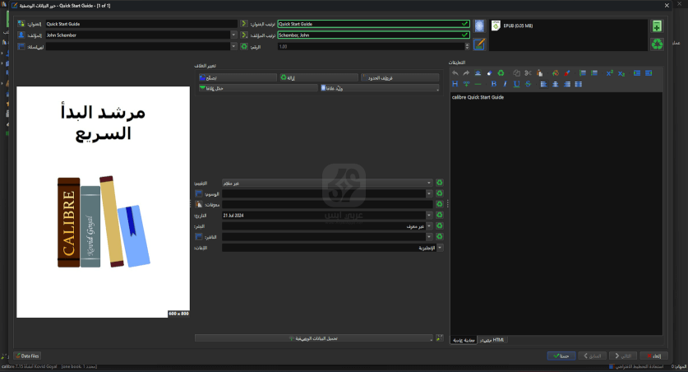The image size is (688, 372).
Task: Click the download metadata button
Action: click(313, 338)
